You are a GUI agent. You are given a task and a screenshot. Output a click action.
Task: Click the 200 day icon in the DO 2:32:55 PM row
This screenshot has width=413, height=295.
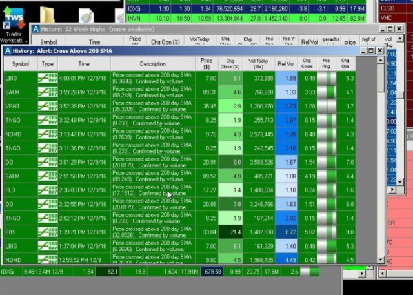[x=48, y=204]
